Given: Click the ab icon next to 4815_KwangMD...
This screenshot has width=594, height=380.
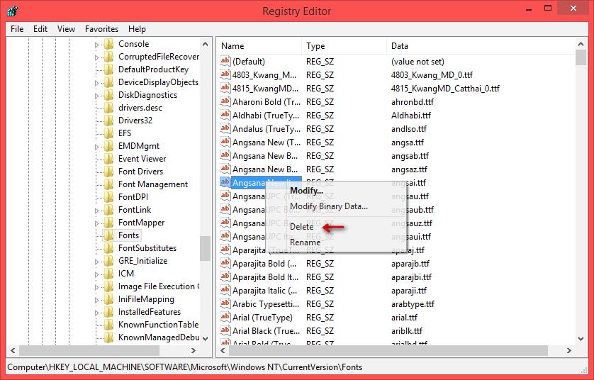Looking at the screenshot, I should pyautogui.click(x=225, y=88).
